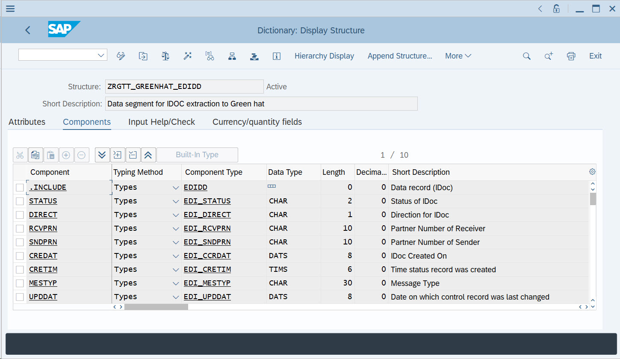
Task: Click the Activate magic wand icon
Action: (188, 56)
